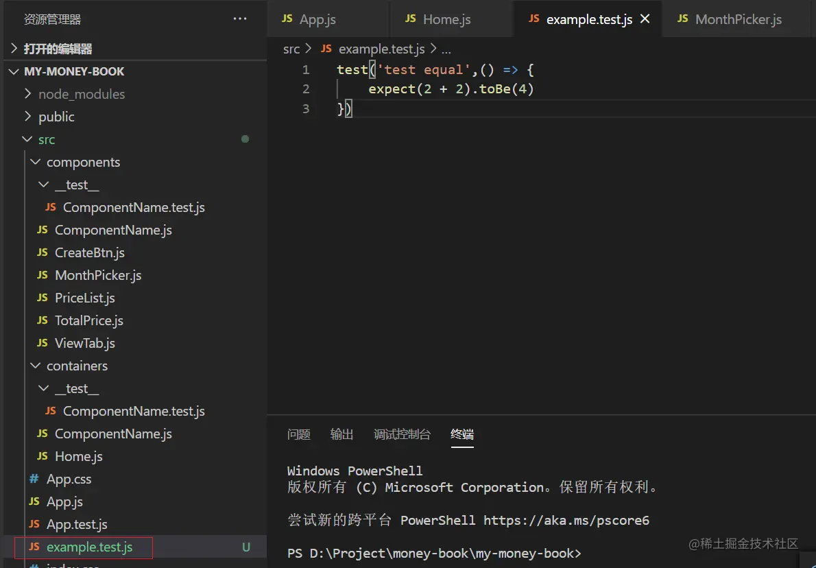The image size is (816, 568).
Task: Open the 问题 panel tab
Action: point(299,435)
